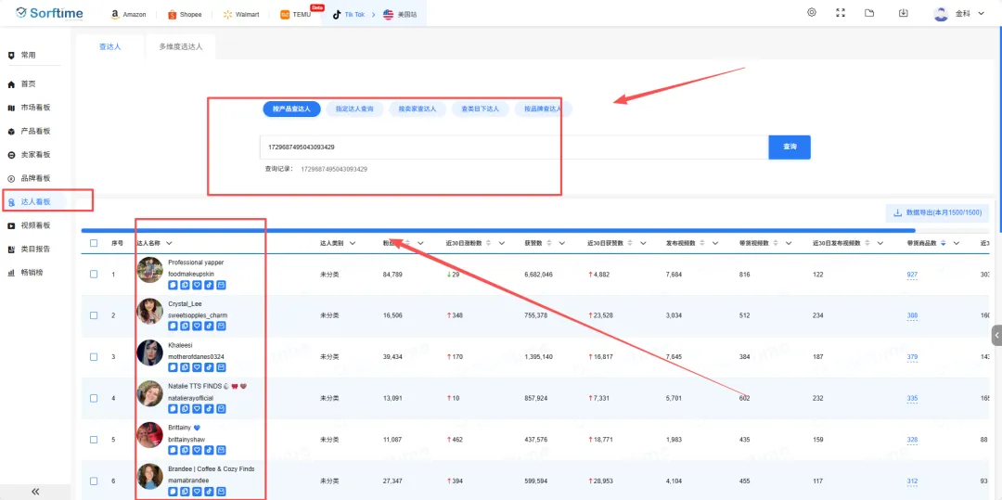This screenshot has width=1002, height=500.
Task: Open the download icon in top bar
Action: [904, 13]
